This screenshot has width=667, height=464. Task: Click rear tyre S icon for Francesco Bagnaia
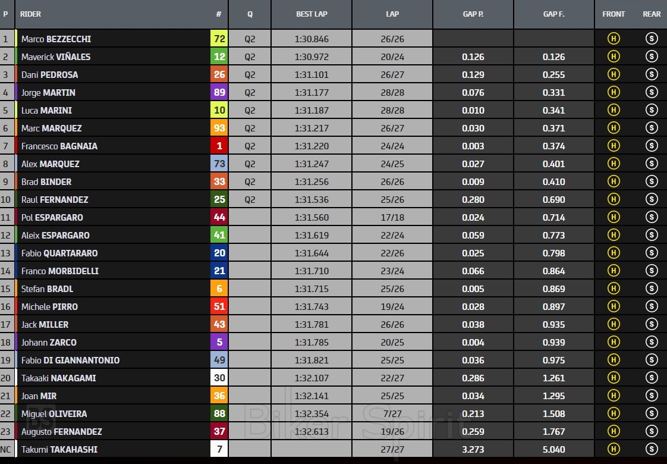click(x=652, y=146)
